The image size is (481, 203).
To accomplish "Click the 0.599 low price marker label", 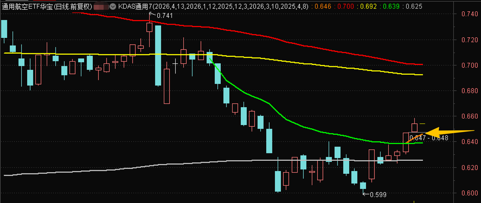I will tap(378, 195).
